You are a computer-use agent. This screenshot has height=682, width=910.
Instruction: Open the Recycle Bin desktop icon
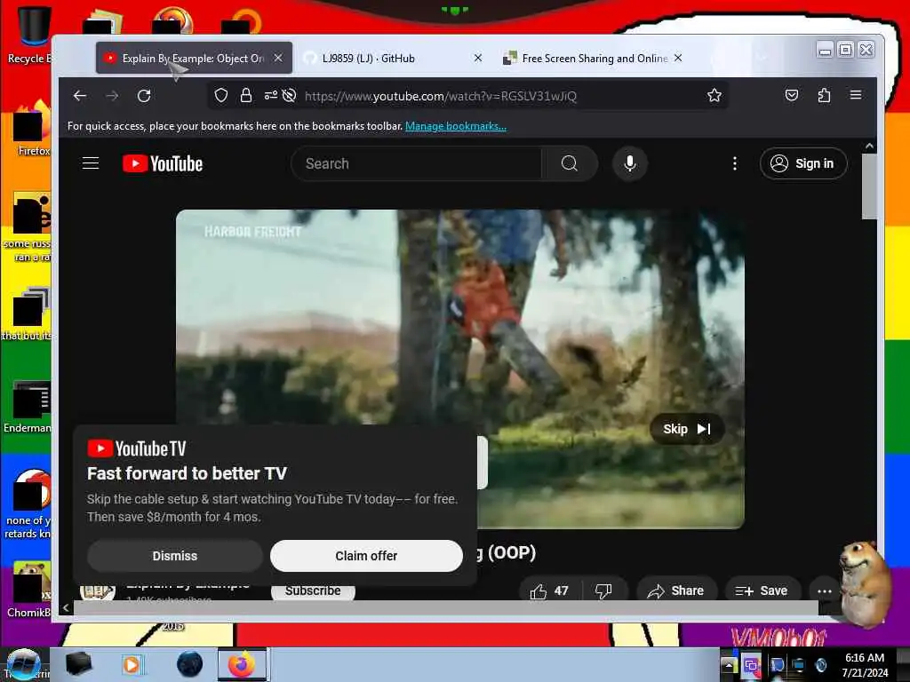30,35
